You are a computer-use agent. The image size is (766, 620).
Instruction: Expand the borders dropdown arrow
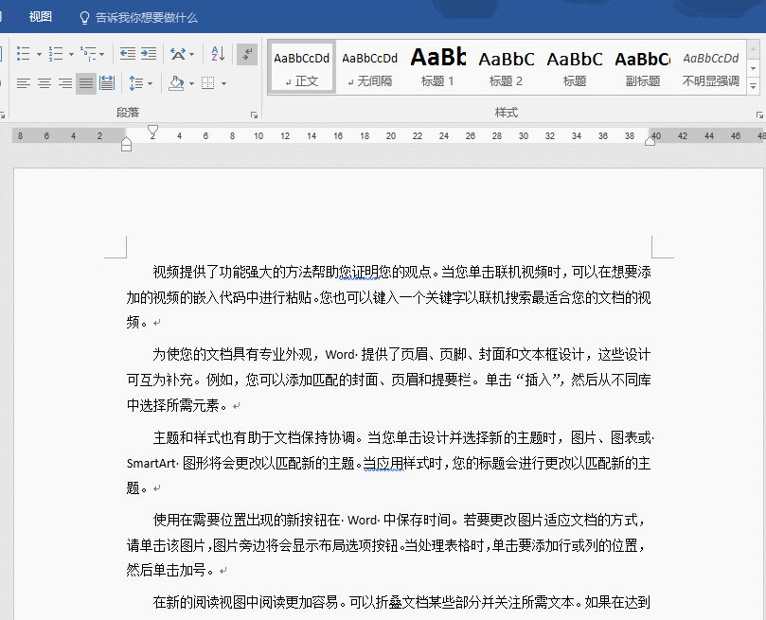tap(224, 83)
